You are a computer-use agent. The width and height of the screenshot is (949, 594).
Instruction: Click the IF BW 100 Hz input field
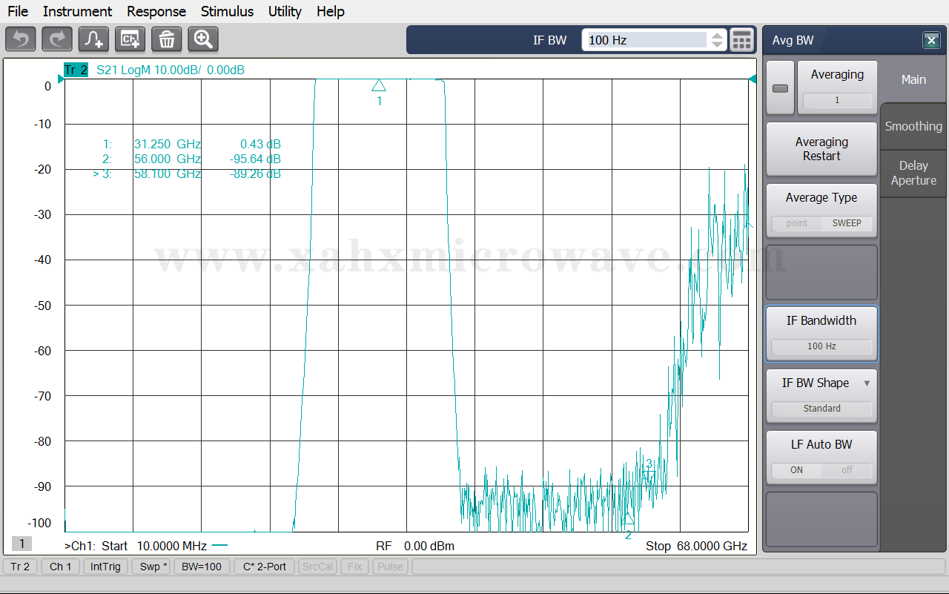coord(645,40)
